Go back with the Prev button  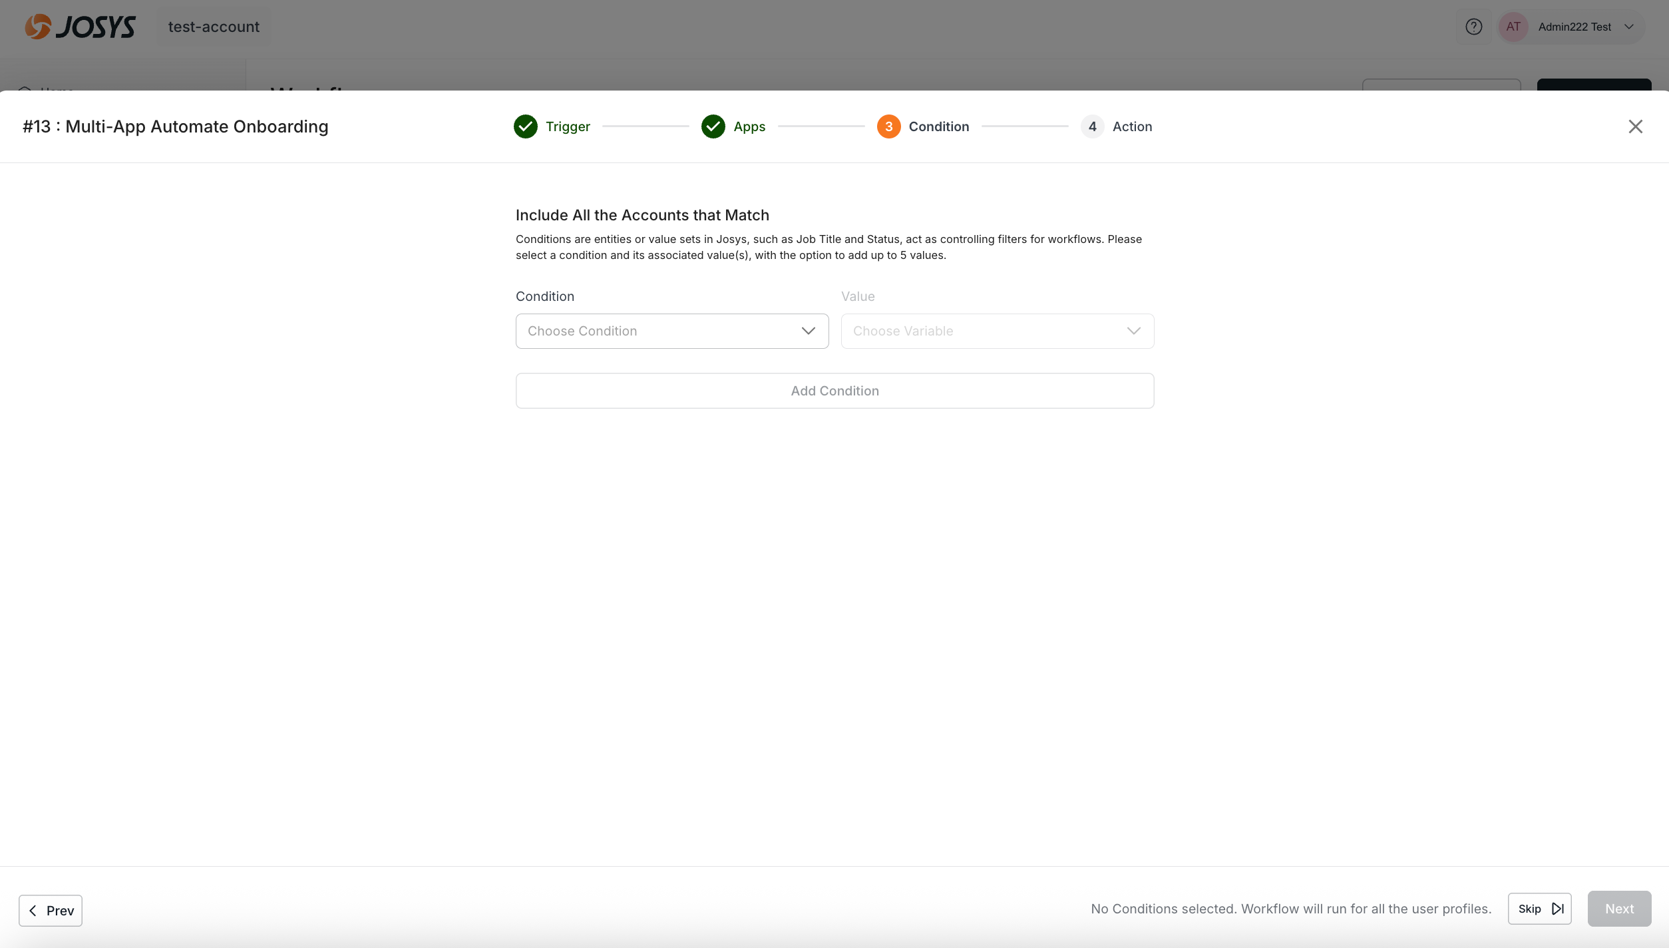click(51, 910)
